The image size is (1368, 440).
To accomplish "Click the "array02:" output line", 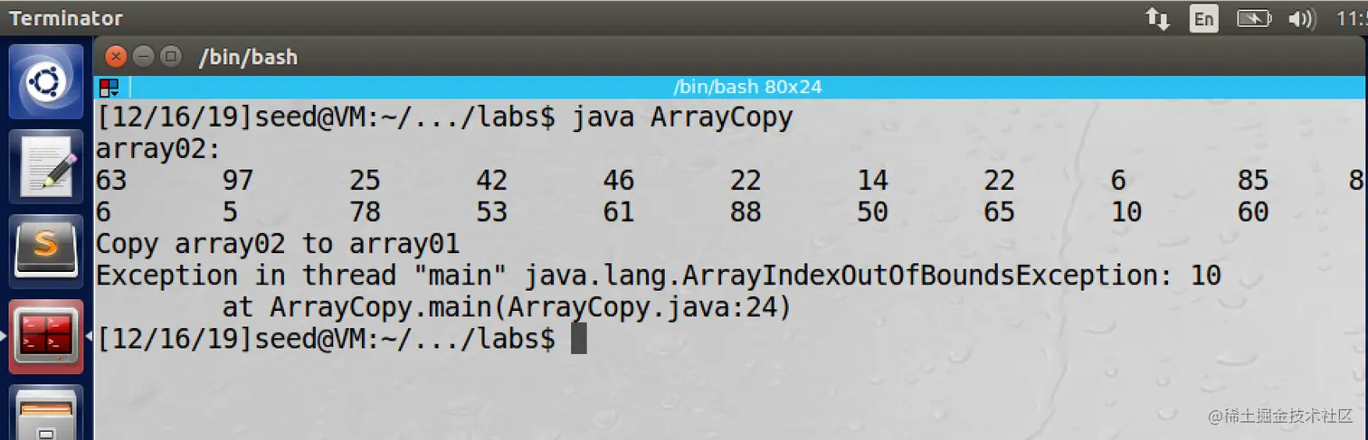I will pos(159,149).
